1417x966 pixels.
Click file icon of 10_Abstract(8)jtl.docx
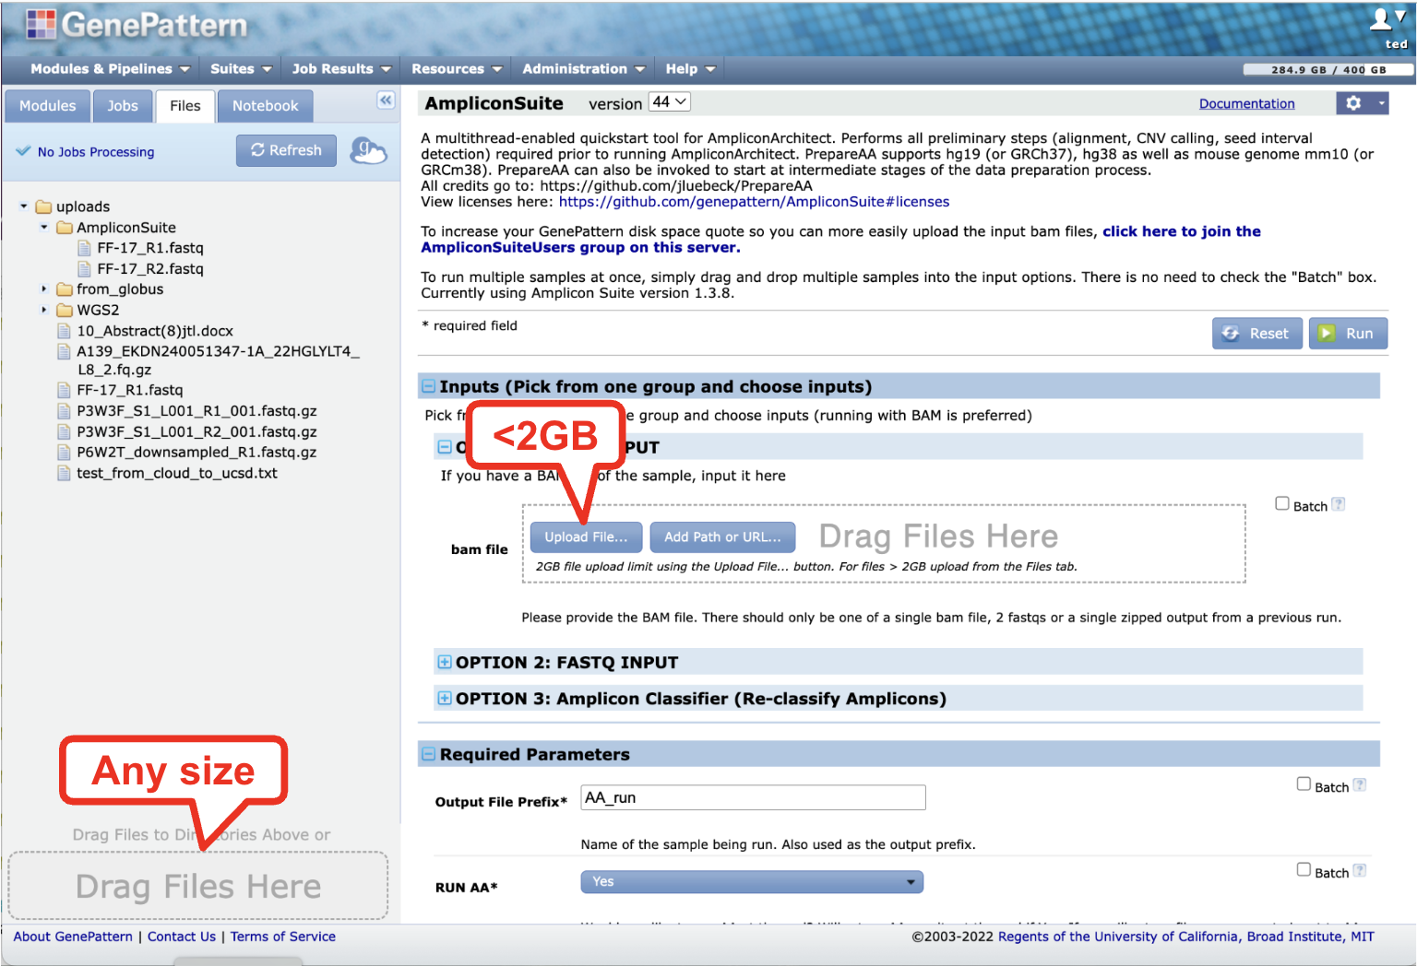point(65,331)
